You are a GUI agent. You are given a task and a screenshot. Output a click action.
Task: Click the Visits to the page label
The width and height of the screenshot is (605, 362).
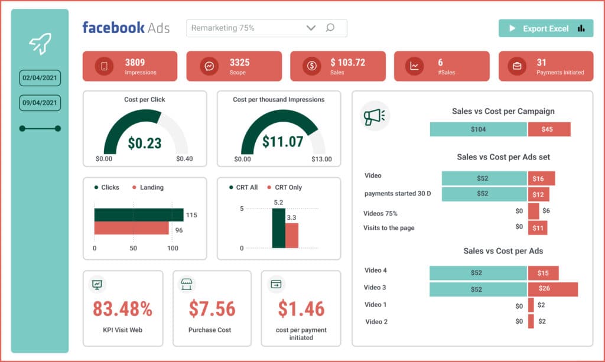pos(389,228)
